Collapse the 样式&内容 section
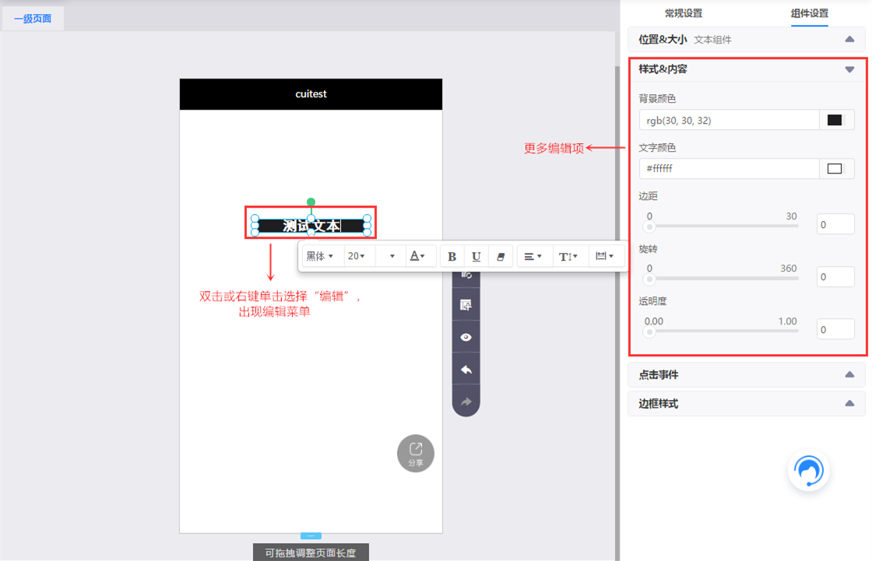This screenshot has width=872, height=561. tap(747, 69)
